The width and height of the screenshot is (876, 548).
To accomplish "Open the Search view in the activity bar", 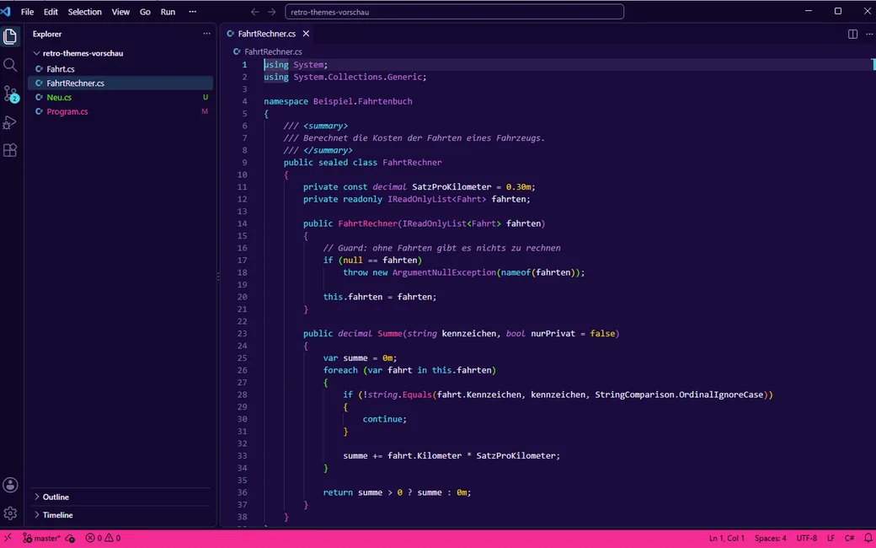I will point(10,66).
